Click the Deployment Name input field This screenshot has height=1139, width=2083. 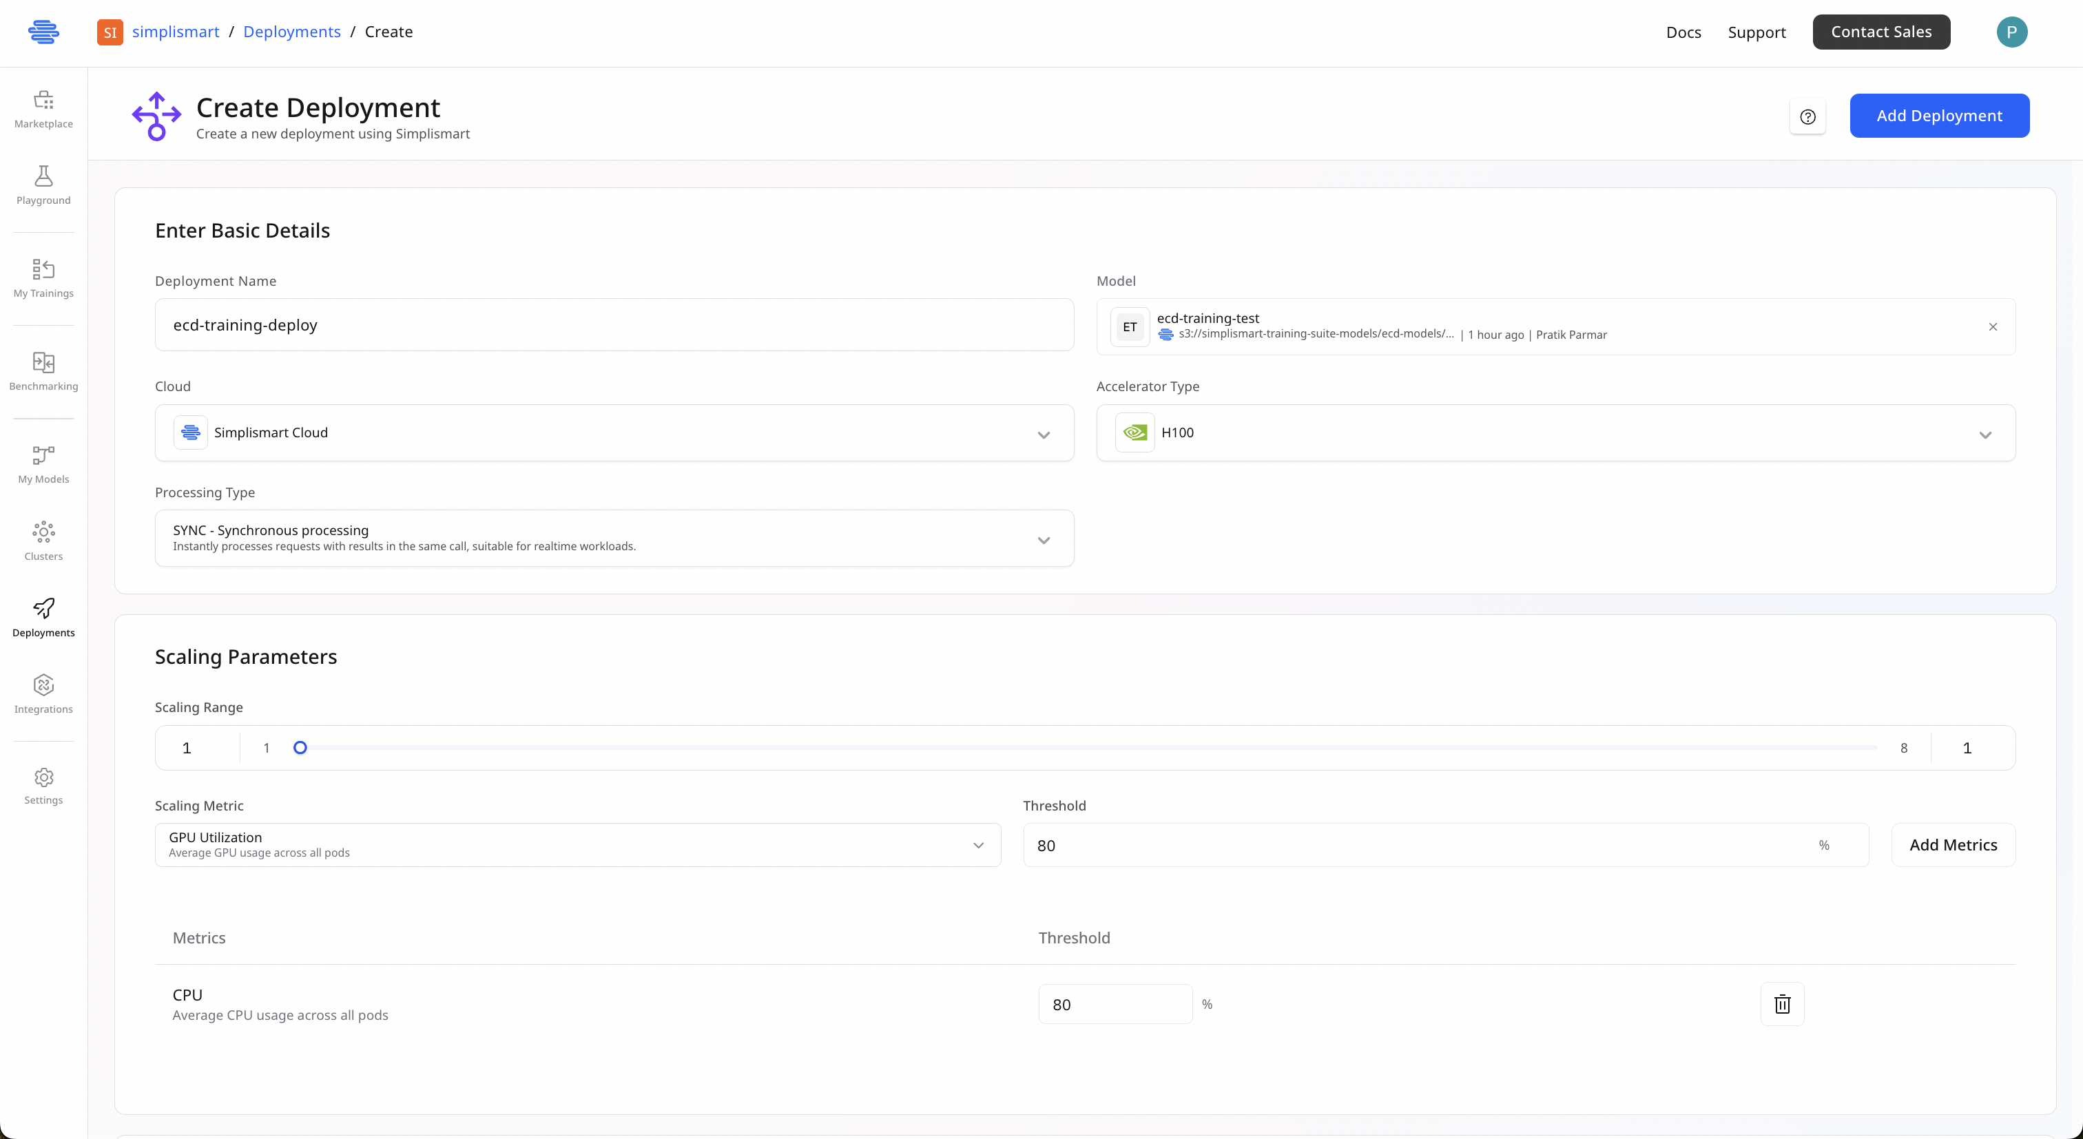click(614, 325)
